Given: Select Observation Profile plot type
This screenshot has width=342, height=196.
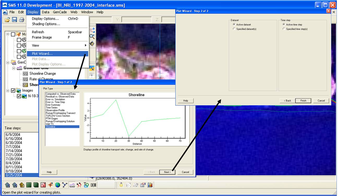Looking at the screenshot, I should click(x=62, y=110).
